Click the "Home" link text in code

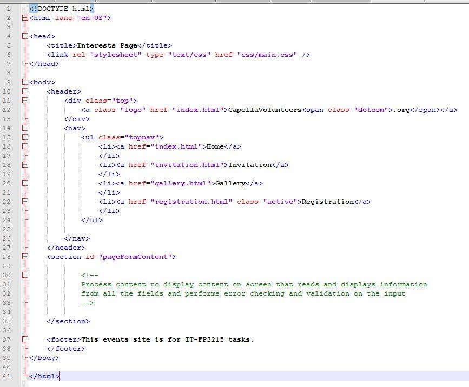(x=215, y=146)
